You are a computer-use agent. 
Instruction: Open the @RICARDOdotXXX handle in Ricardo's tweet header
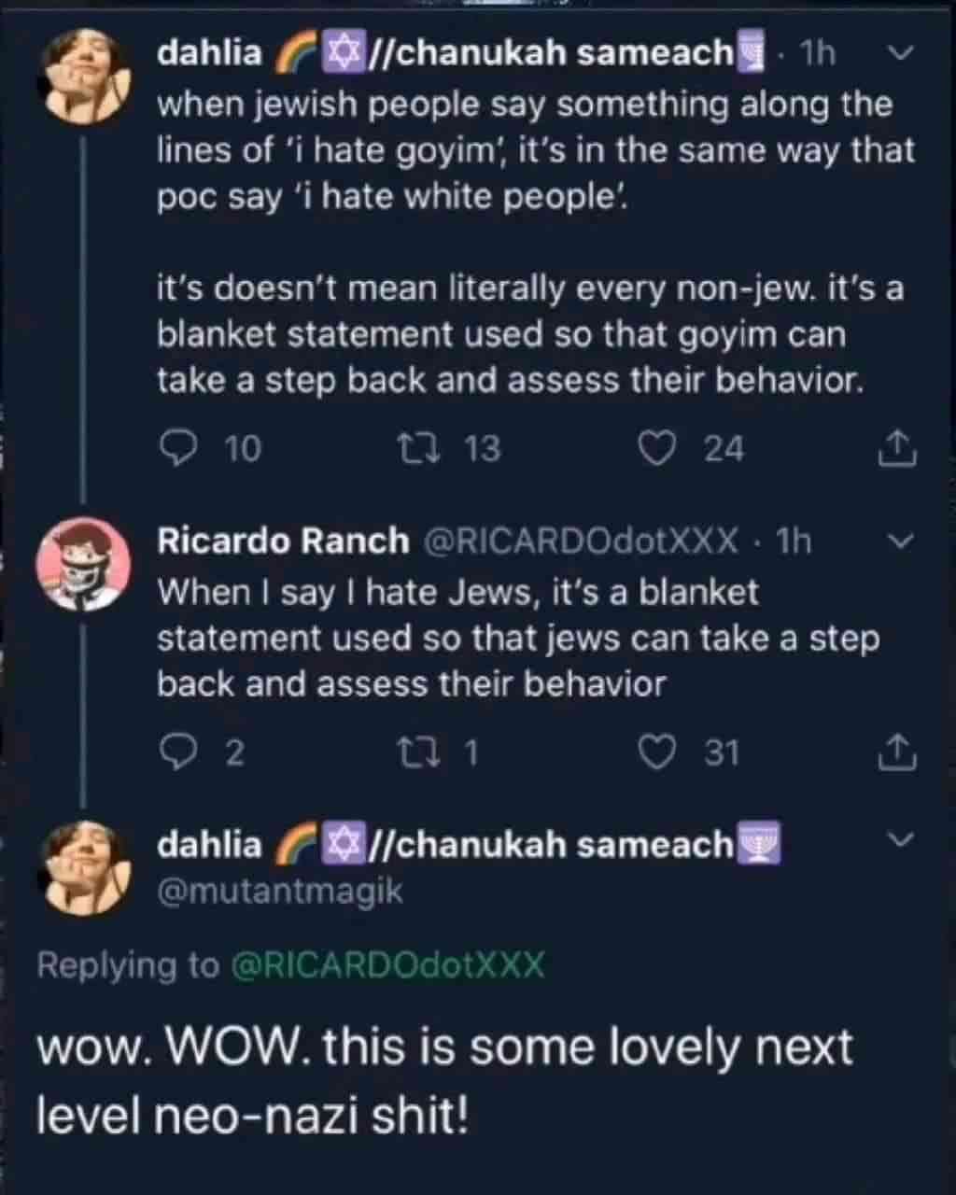(581, 541)
